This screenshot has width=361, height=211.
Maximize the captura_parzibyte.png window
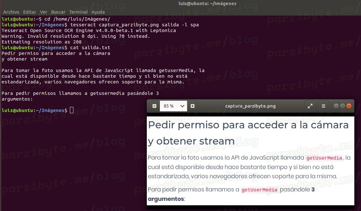coord(342,106)
